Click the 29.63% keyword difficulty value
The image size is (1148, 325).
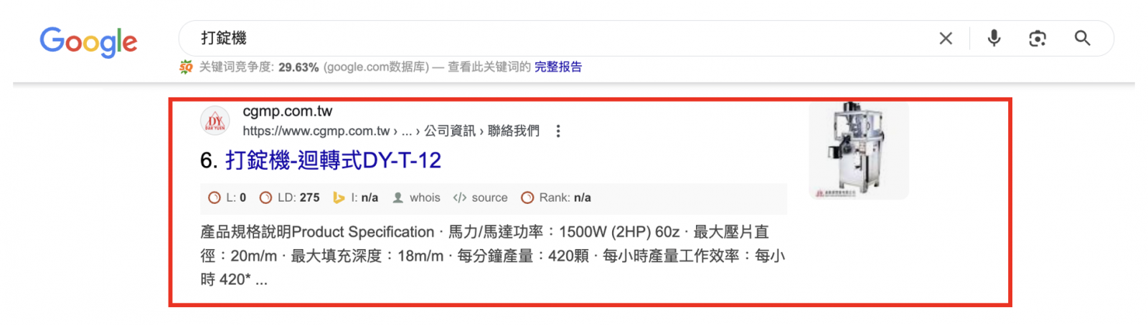[x=298, y=67]
